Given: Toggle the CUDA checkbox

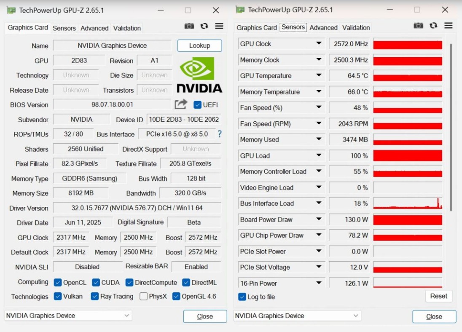Looking at the screenshot, I should [x=96, y=283].
